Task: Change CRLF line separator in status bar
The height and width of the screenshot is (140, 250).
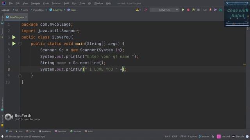Action: 175,136
